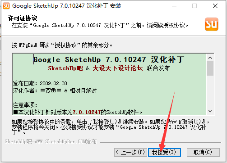227x163 pixels.
Task: Click the red '大设天下设计论坛' text
Action: (118, 68)
